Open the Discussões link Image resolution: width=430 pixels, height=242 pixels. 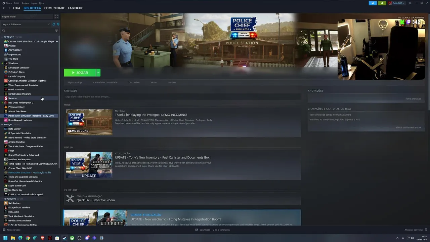tap(134, 82)
